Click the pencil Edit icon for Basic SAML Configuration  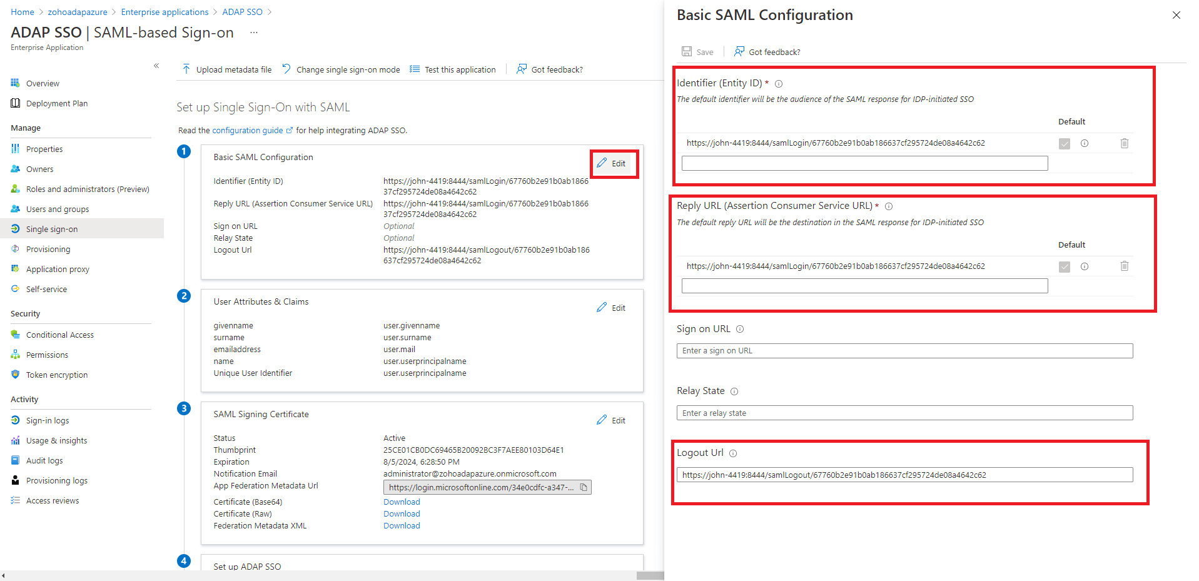tap(602, 163)
